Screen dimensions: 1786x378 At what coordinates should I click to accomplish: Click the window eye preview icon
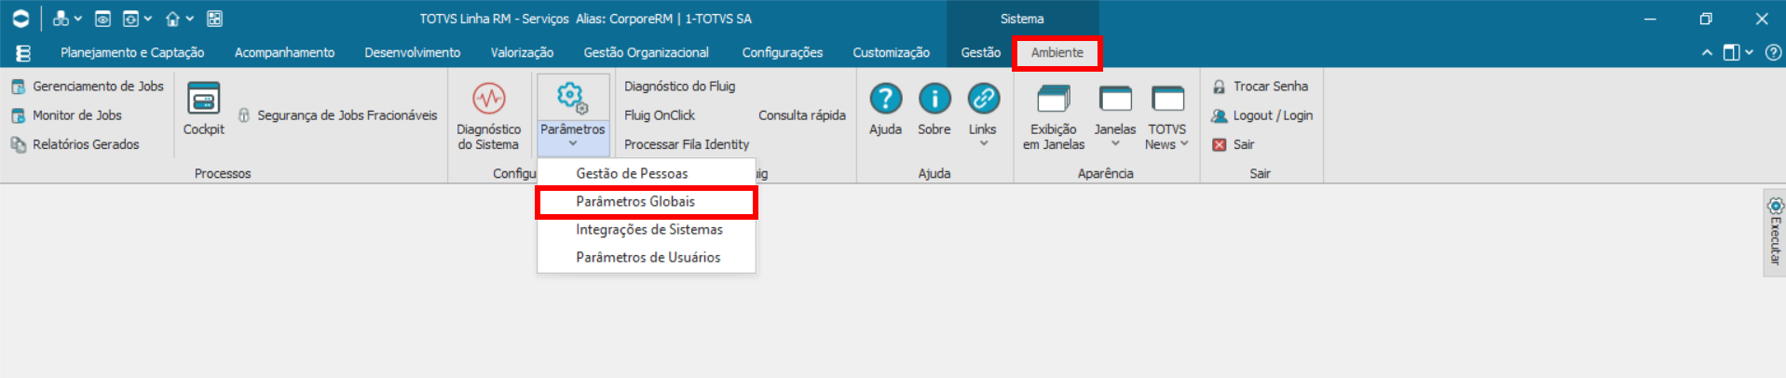point(103,19)
